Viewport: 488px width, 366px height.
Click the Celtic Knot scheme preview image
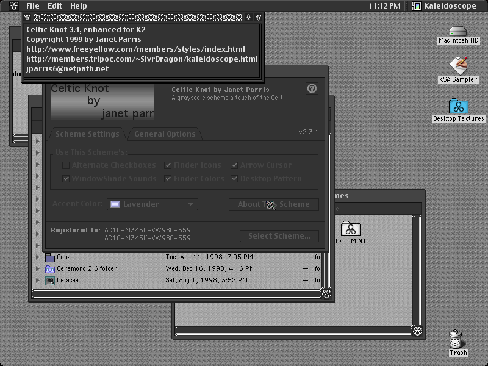point(102,101)
